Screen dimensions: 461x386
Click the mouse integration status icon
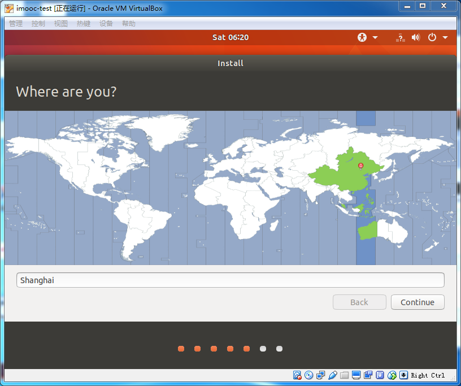392,375
